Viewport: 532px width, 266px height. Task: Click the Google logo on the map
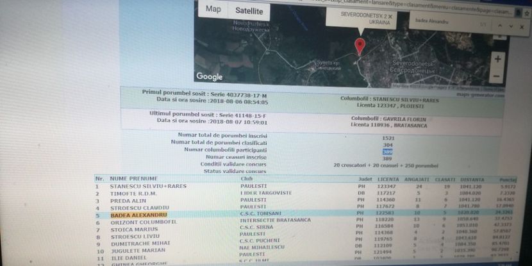[209, 77]
